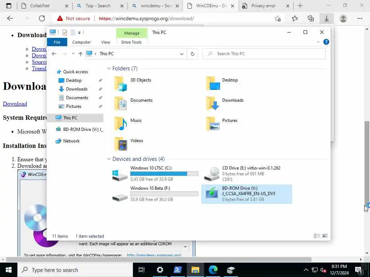Select Windows 10 Beta (F:) drive
This screenshot has width=370, height=277.
click(x=155, y=194)
